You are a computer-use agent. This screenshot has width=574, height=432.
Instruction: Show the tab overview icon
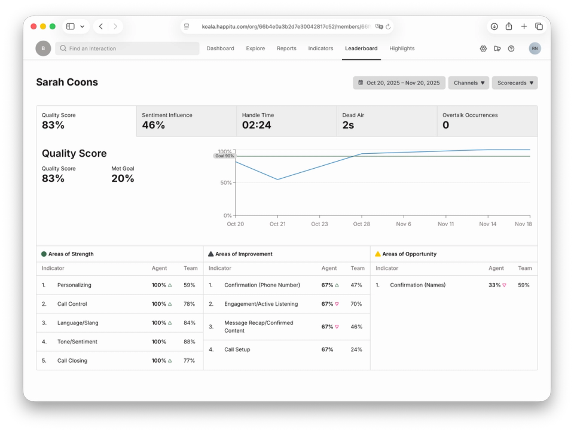click(539, 26)
